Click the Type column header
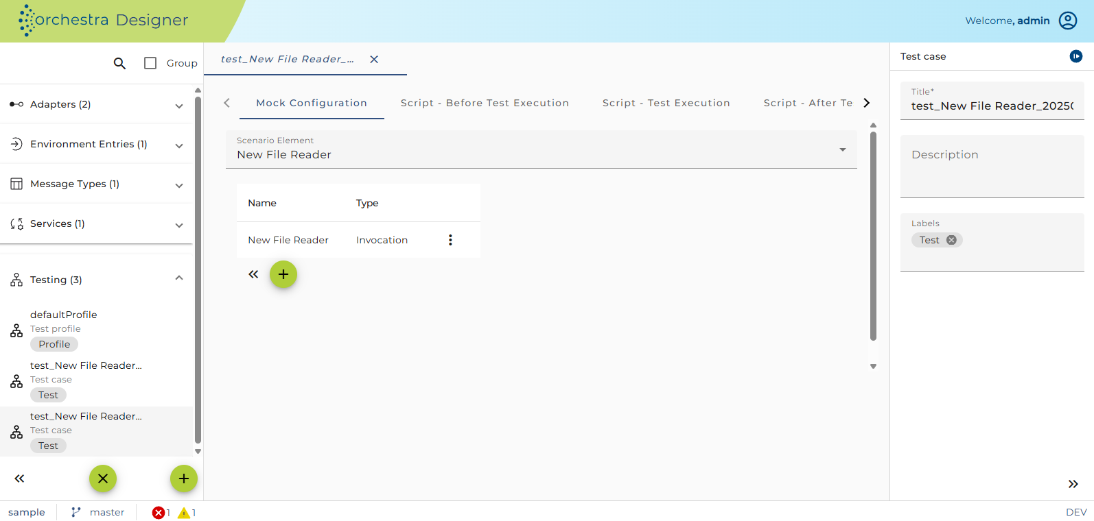1094x521 pixels. (x=367, y=203)
